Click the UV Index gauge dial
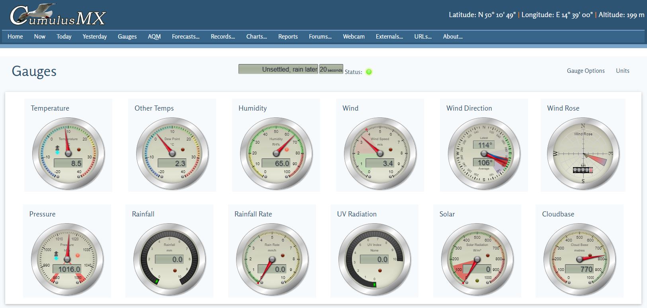The width and height of the screenshot is (647, 308). tap(375, 259)
